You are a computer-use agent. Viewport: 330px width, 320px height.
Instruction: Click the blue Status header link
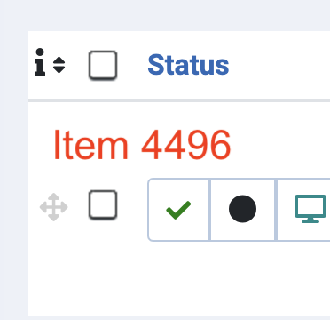pyautogui.click(x=188, y=65)
